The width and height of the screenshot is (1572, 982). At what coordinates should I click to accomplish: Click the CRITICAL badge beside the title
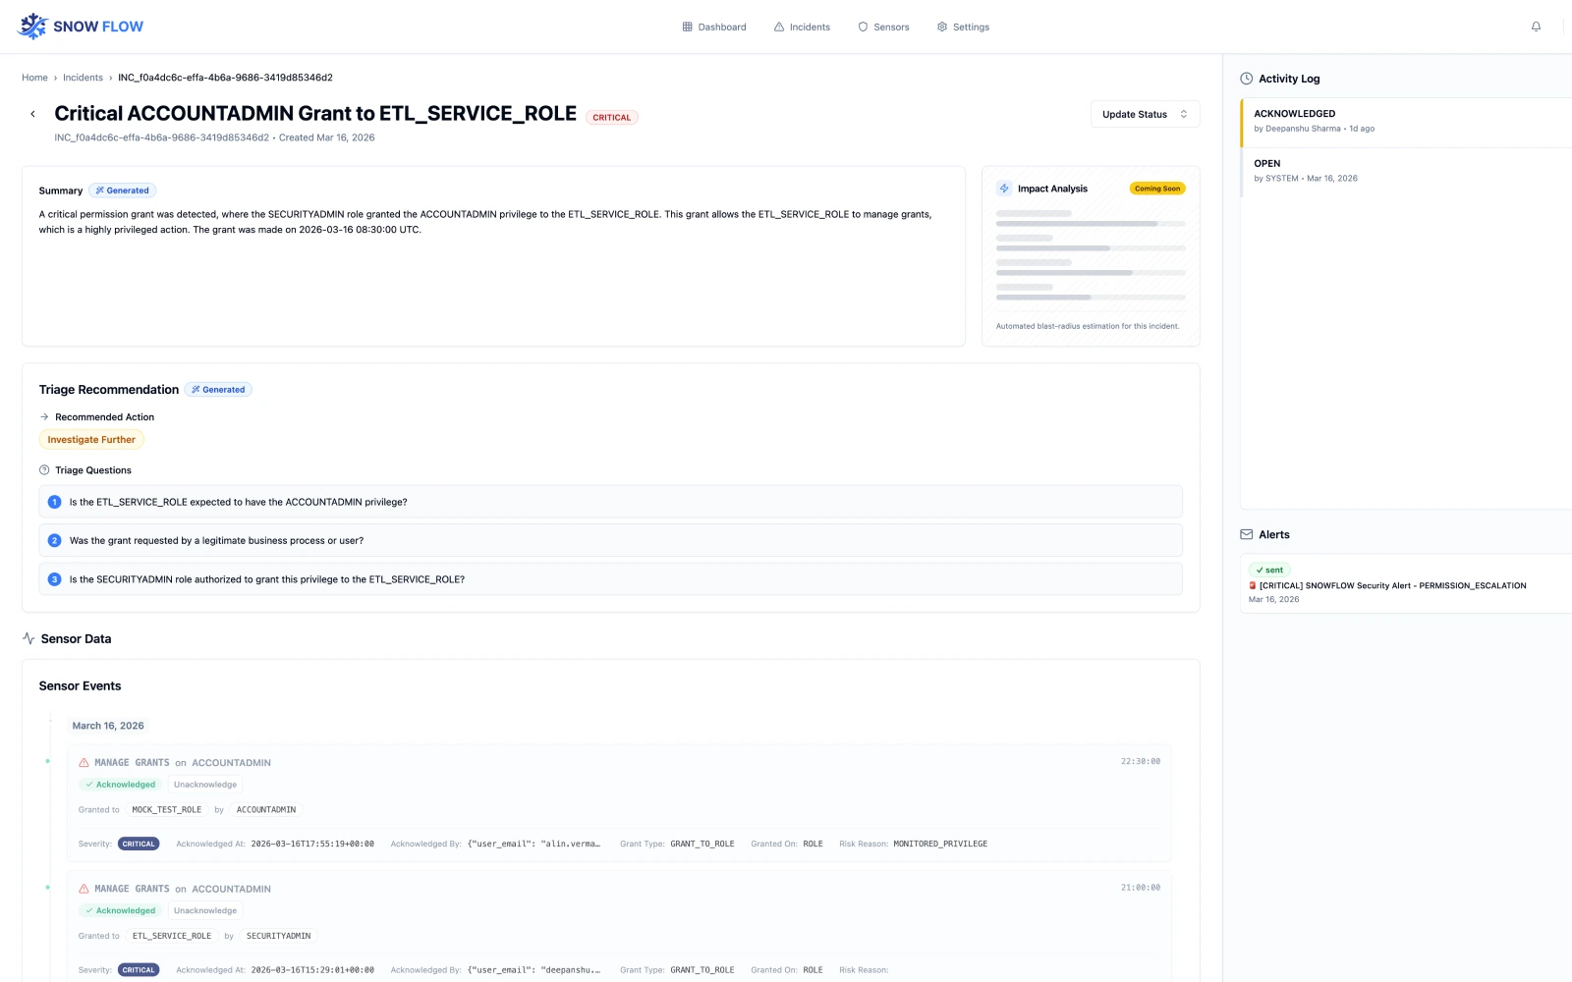(x=611, y=118)
